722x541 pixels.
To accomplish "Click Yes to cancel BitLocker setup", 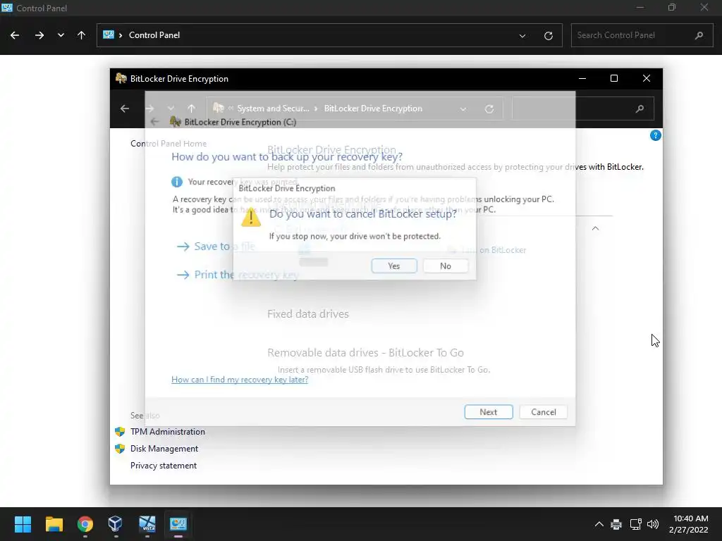I will coord(394,266).
